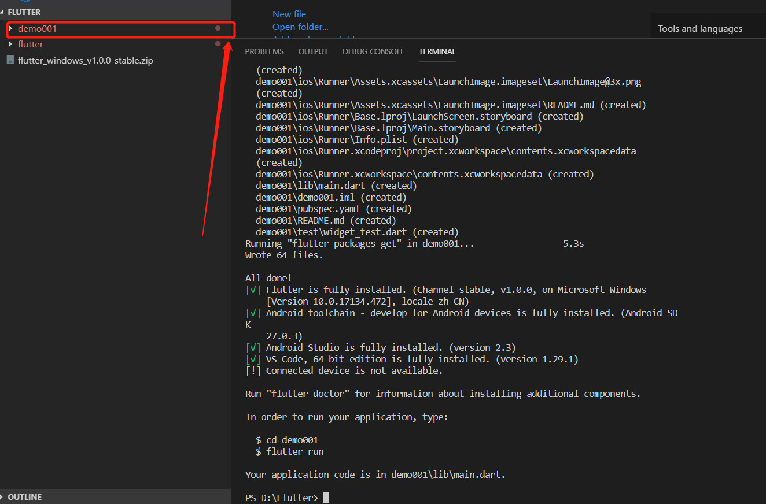Click the Tools and languages heading
The image size is (766, 504).
[700, 28]
